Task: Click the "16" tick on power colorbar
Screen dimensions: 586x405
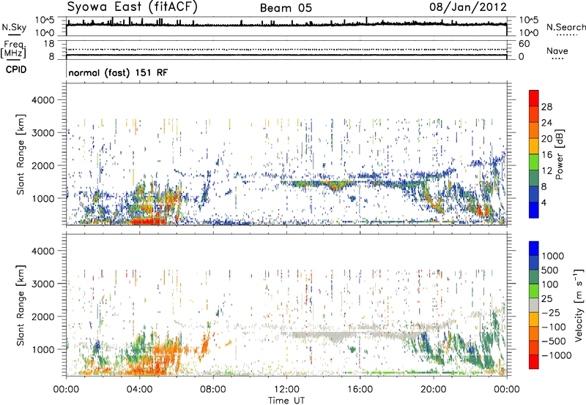Action: coord(546,155)
